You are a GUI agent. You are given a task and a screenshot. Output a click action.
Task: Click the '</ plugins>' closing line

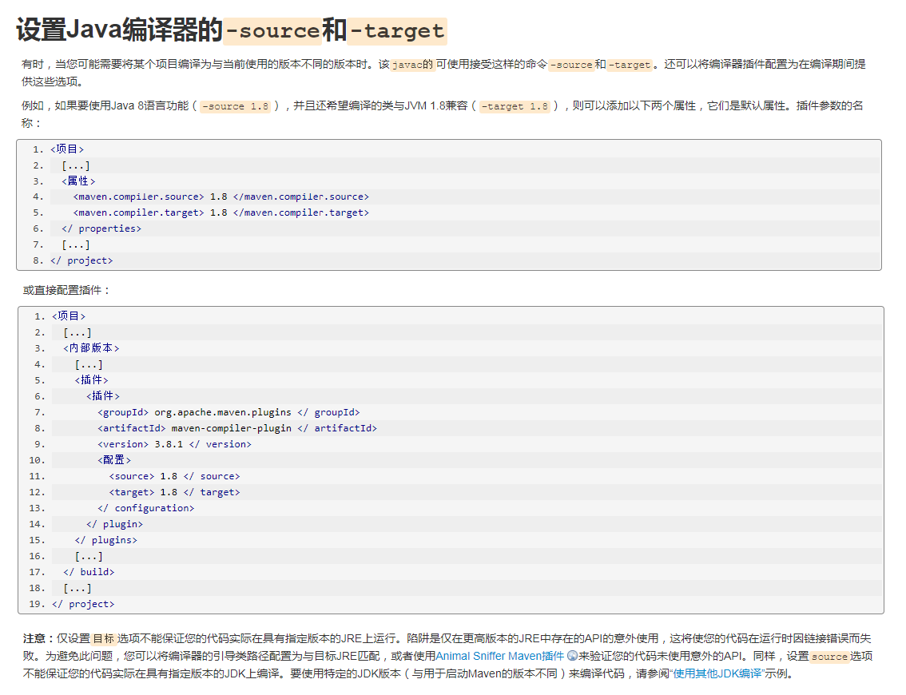coord(105,540)
